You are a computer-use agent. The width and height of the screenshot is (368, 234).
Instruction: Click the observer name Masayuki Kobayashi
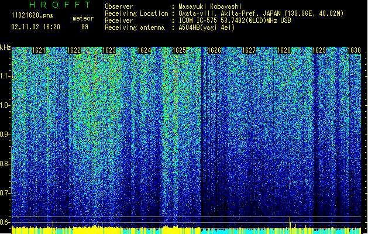coord(210,6)
